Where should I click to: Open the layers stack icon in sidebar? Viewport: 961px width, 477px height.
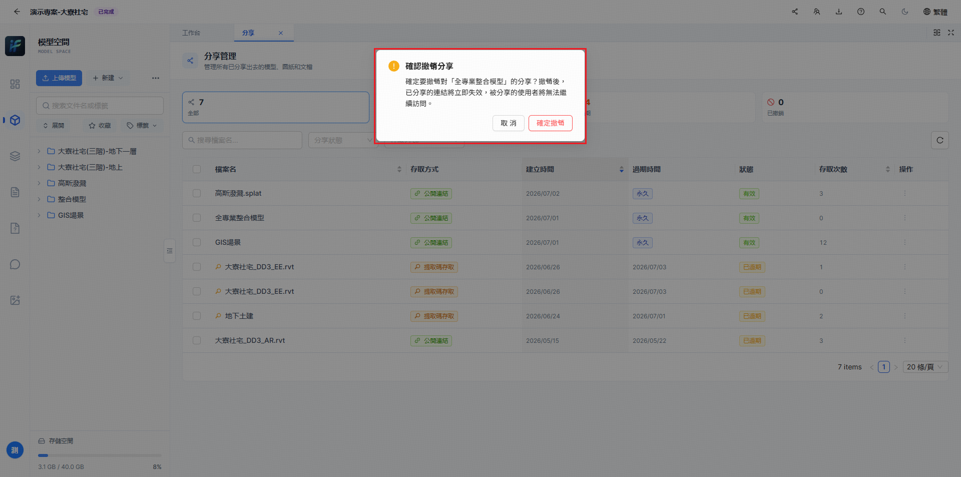tap(15, 156)
